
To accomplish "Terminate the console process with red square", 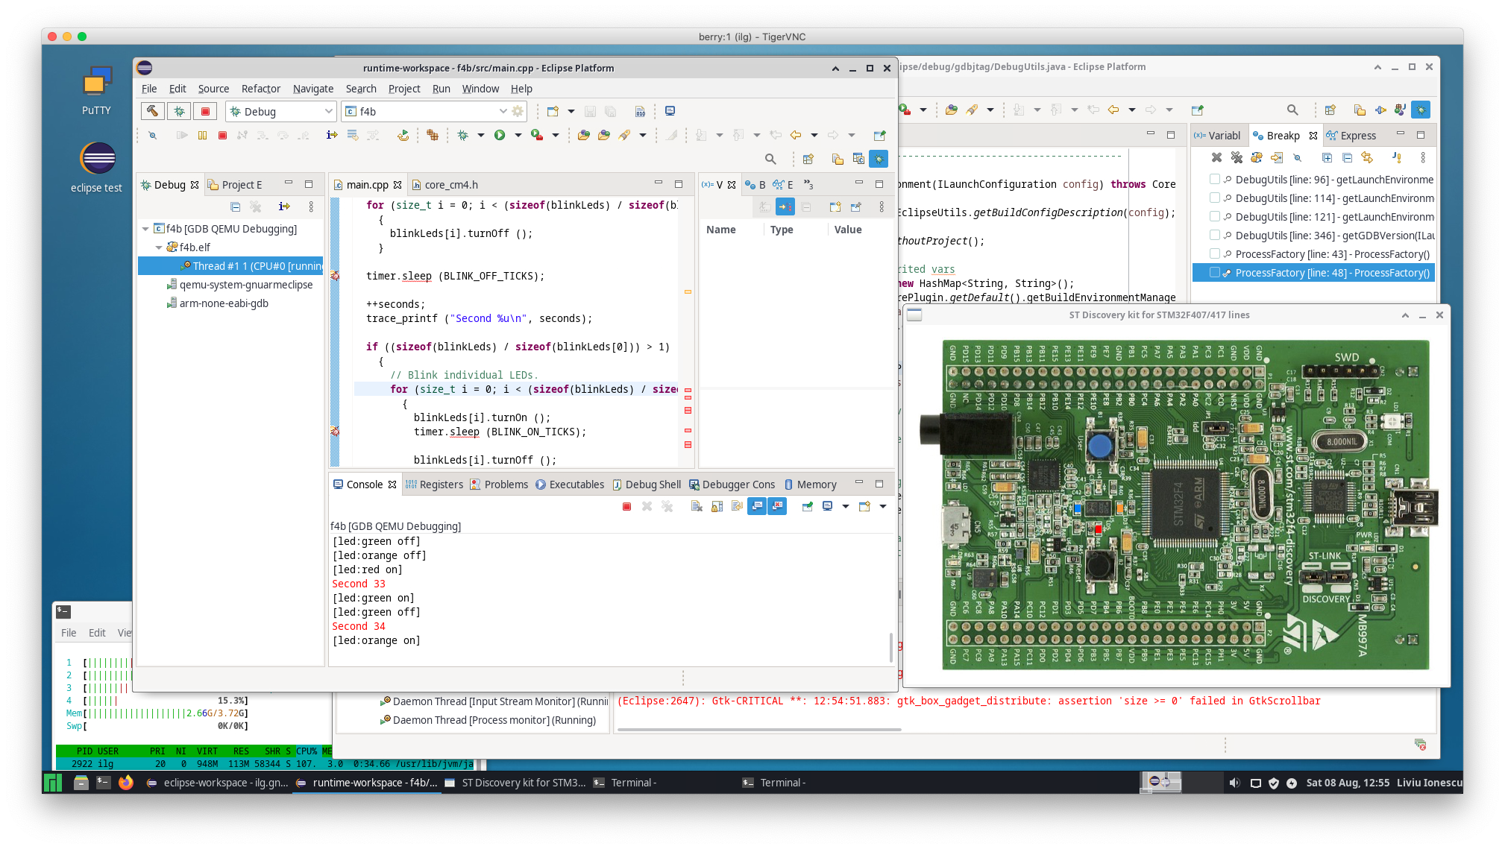I will 626,506.
